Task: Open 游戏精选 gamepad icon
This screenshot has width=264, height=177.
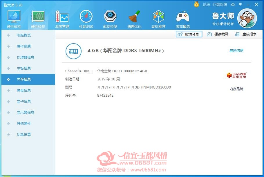Action: pyautogui.click(x=183, y=19)
